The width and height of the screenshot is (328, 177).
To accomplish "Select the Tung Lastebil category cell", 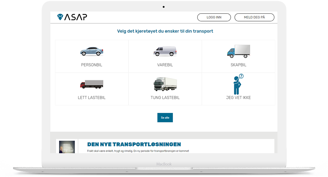I will pyautogui.click(x=165, y=89).
